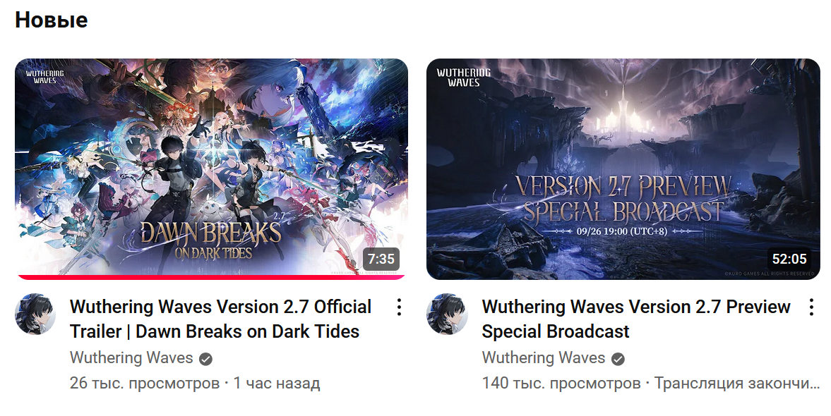Click the 52:05 duration badge
This screenshot has height=416, width=831.
789,259
